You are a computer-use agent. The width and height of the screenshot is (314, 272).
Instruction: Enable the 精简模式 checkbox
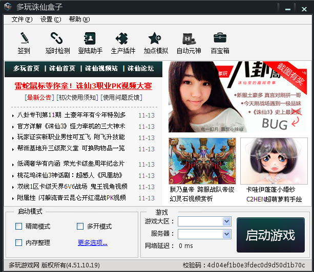[x=19, y=226]
